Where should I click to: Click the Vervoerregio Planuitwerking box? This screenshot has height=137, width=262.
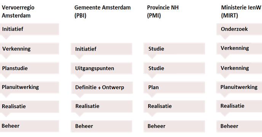(29, 88)
